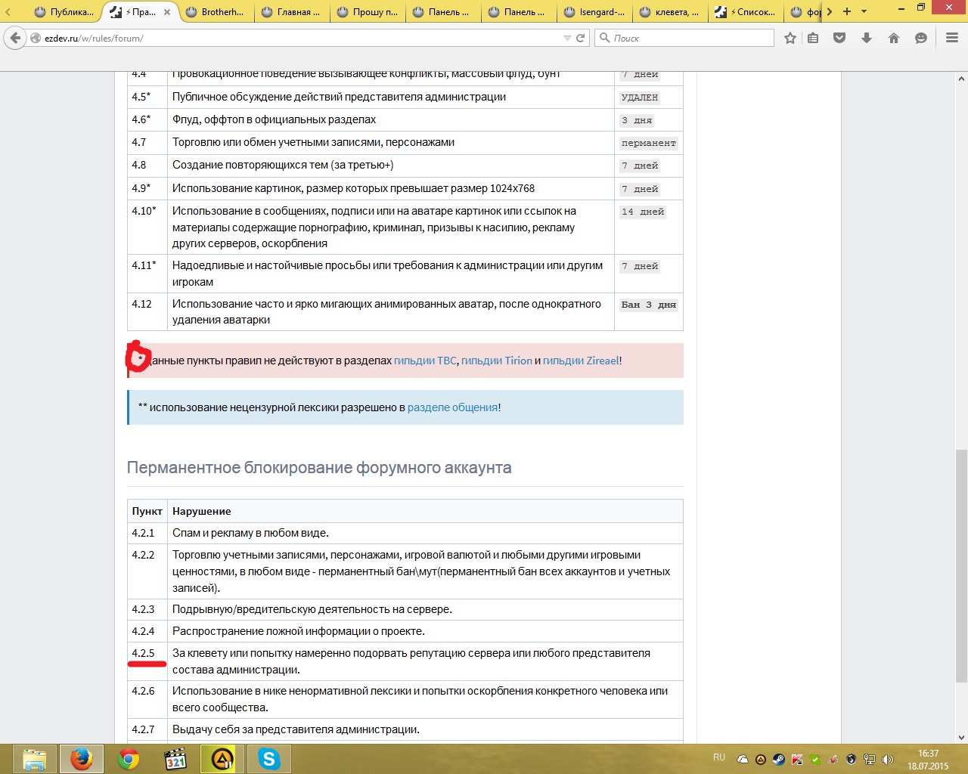Viewport: 968px width, 774px height.
Task: Click the УДАЛЕН label for rule 4.5
Action: point(640,98)
